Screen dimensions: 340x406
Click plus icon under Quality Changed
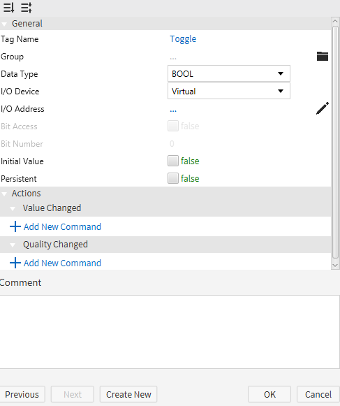tap(15, 263)
